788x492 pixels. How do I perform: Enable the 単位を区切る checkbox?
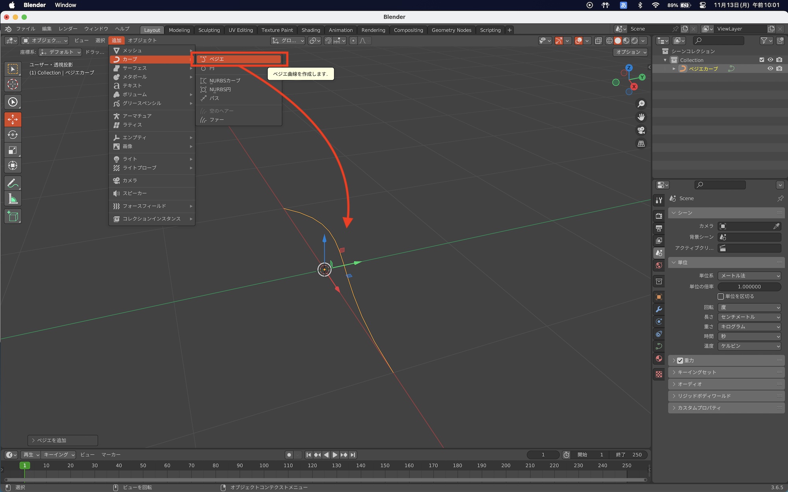coord(721,296)
